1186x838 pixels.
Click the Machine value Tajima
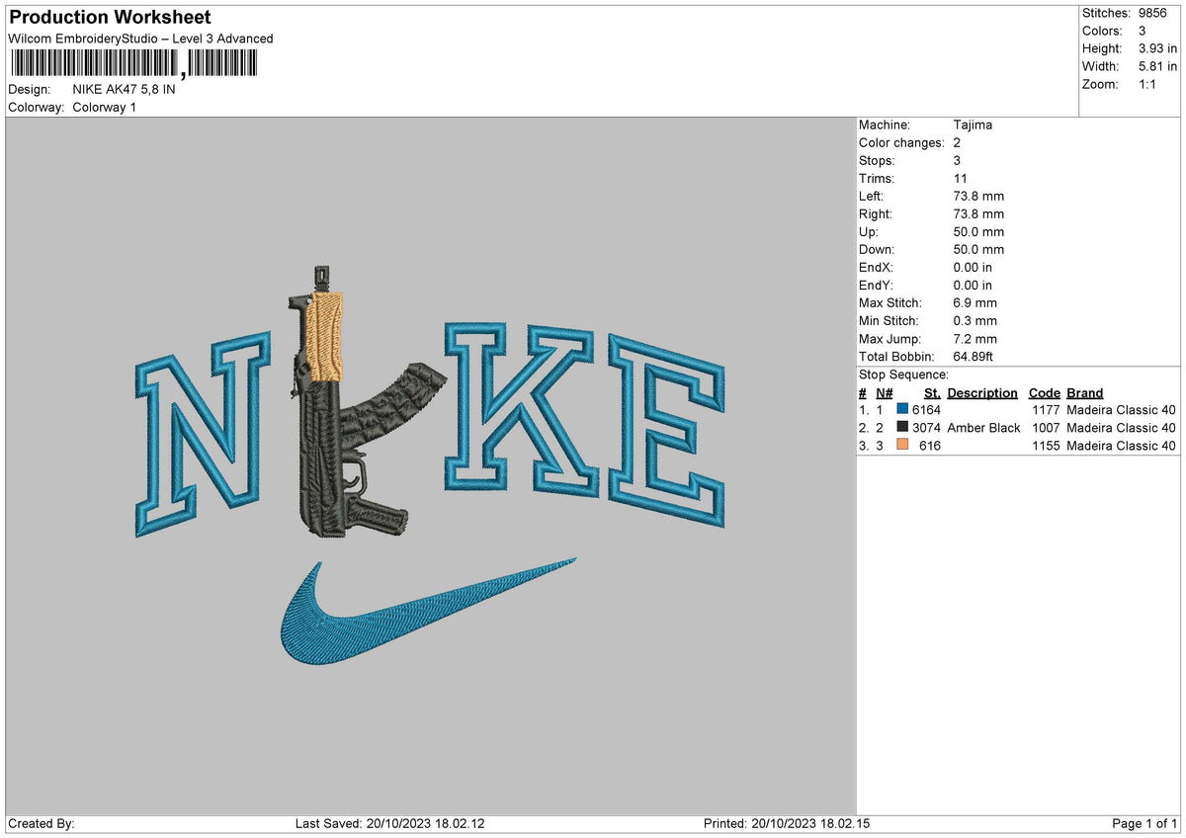tap(974, 126)
